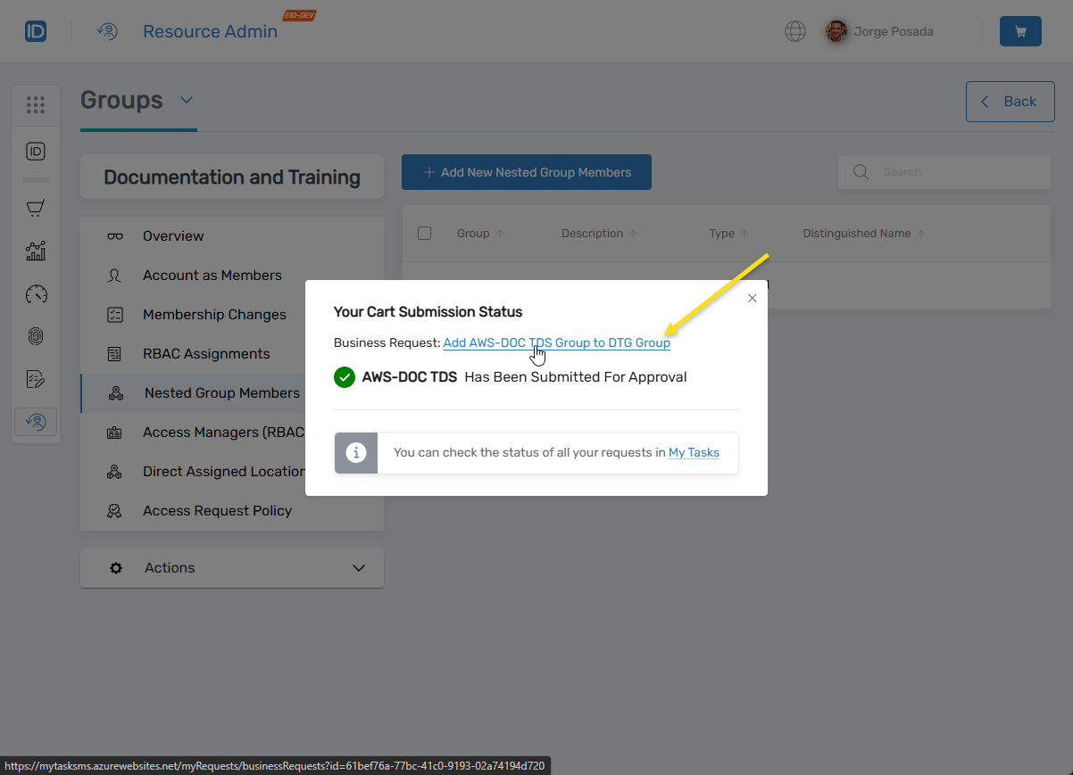The image size is (1073, 775).
Task: Open the cart button in top bar
Action: pyautogui.click(x=1019, y=30)
